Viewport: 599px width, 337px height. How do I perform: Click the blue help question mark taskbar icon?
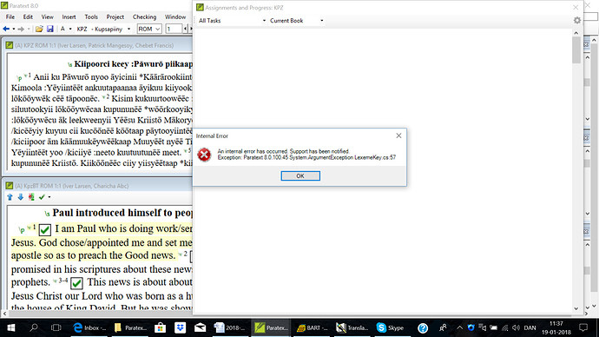pos(423,327)
